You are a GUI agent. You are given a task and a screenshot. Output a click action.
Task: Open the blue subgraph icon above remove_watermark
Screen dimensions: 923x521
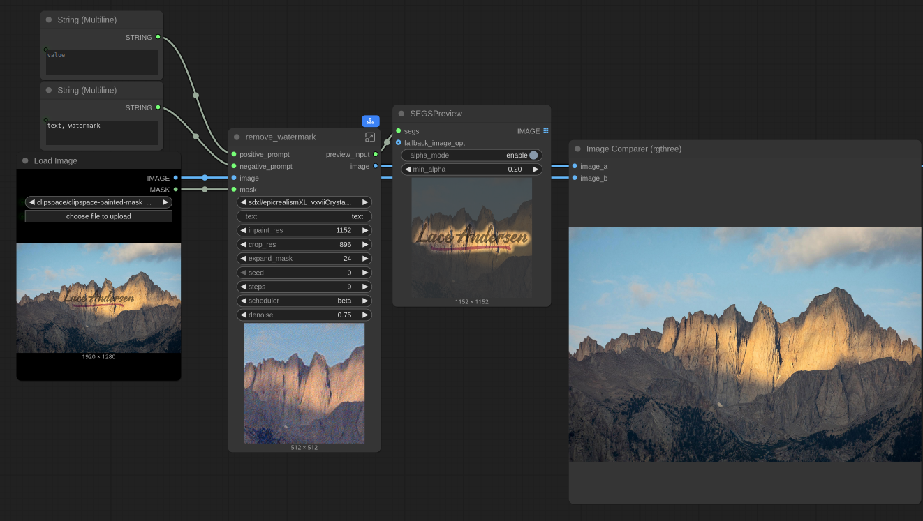[x=370, y=121]
